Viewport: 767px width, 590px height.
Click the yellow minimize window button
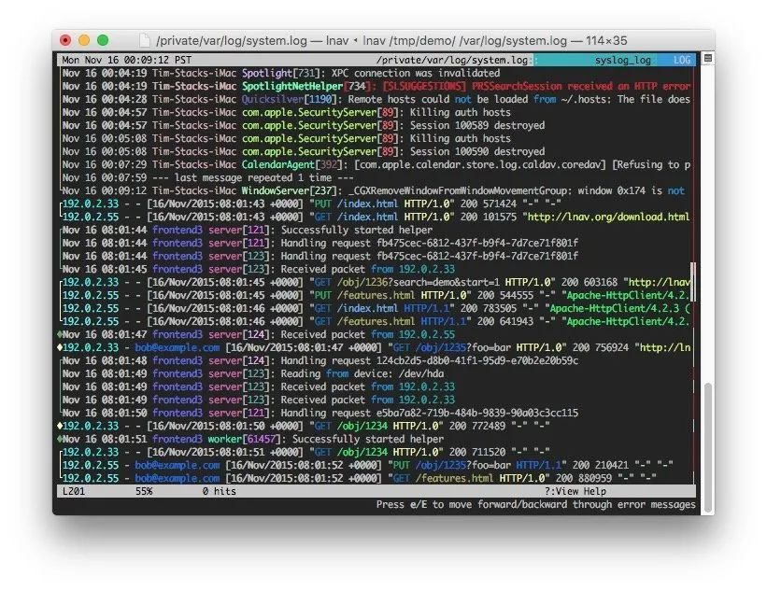coord(84,40)
